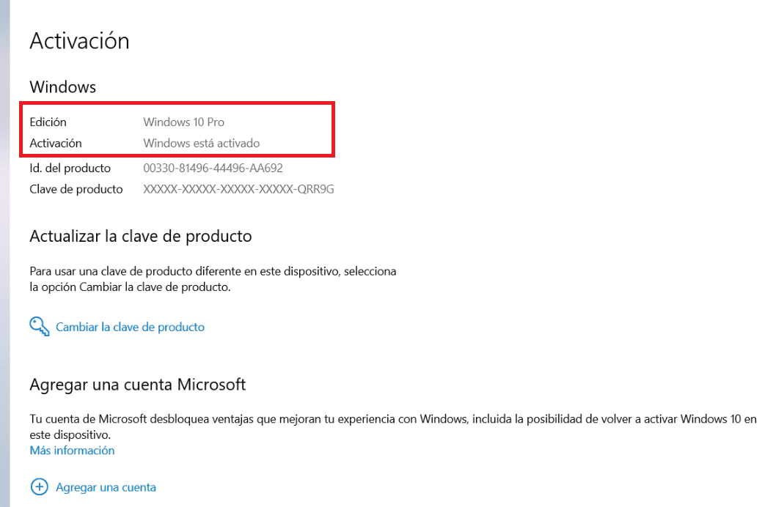784x507 pixels.
Task: Open the Más información link
Action: [x=72, y=451]
